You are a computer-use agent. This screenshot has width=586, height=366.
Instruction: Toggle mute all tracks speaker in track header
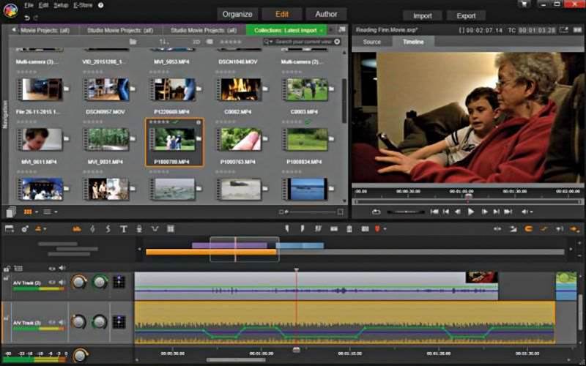pyautogui.click(x=62, y=268)
